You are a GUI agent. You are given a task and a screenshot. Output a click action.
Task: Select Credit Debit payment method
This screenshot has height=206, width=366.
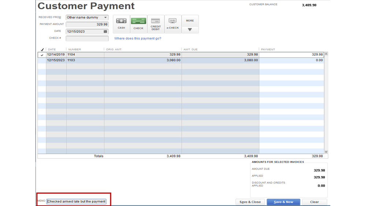(156, 24)
